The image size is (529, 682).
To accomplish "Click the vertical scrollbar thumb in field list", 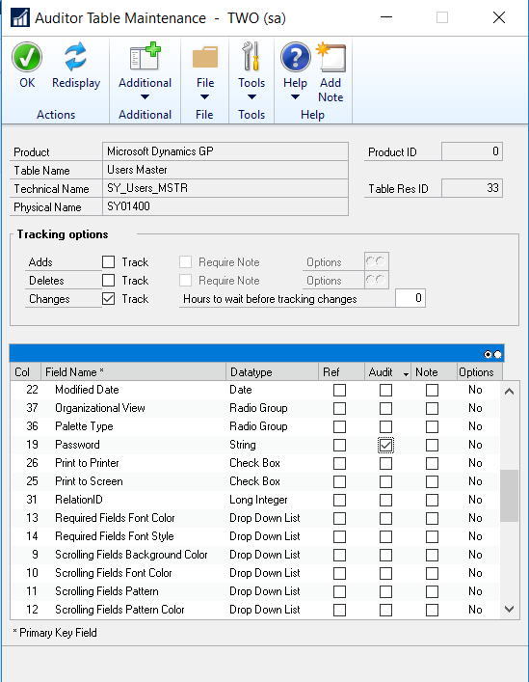I will (509, 496).
